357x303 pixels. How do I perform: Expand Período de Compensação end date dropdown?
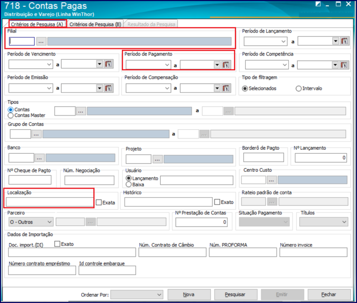point(217,88)
